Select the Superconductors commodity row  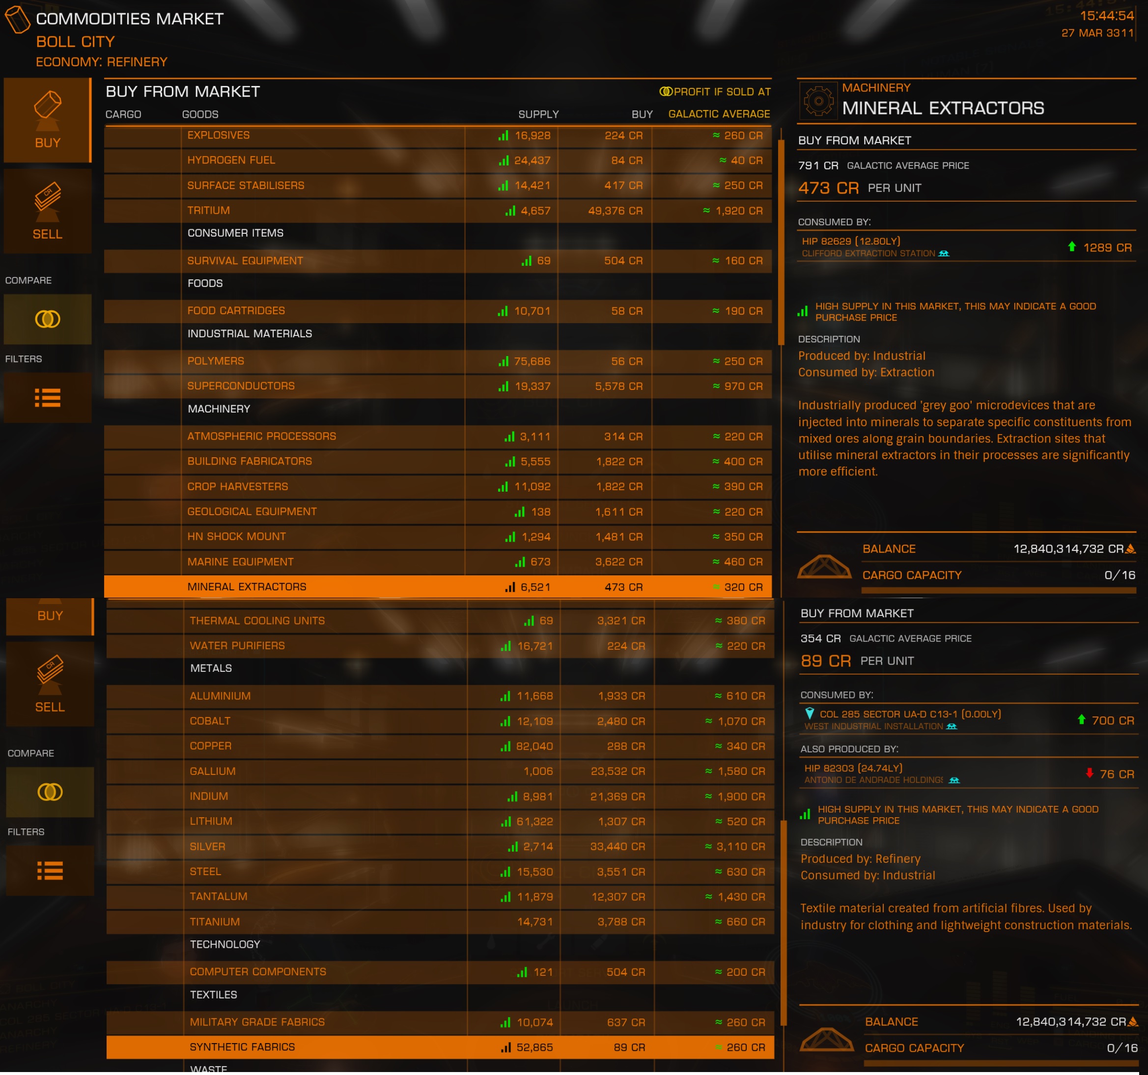[438, 386]
